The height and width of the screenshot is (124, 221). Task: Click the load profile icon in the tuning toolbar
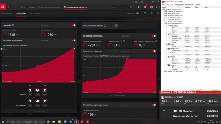(145, 13)
